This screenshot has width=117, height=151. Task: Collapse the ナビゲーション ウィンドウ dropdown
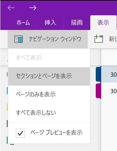48,39
